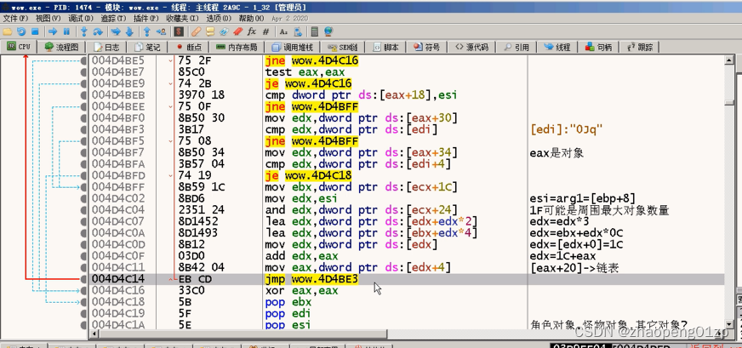Open the calculator icon
Screen dimensions: 742x348
(314, 31)
